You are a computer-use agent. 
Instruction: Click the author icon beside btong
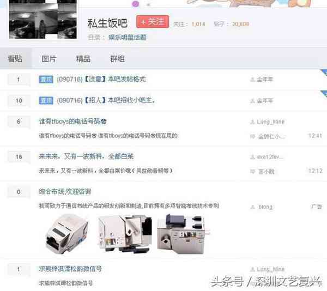coord(252,207)
